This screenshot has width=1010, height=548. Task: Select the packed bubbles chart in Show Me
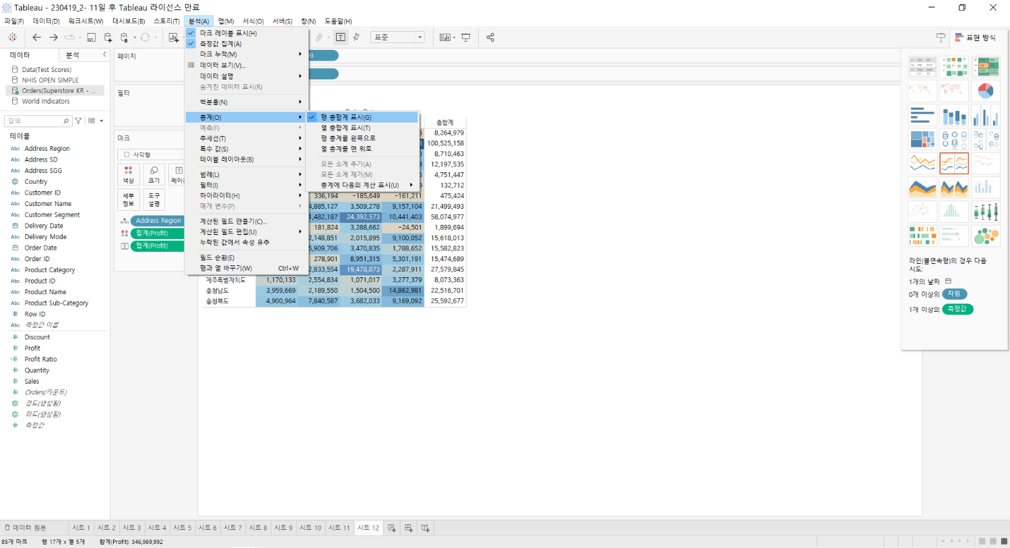[x=986, y=236]
